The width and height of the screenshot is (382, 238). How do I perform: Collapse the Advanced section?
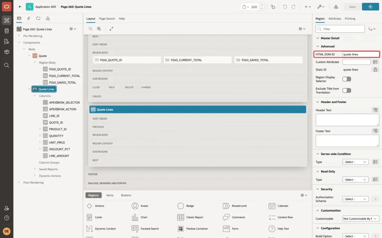pyautogui.click(x=317, y=46)
